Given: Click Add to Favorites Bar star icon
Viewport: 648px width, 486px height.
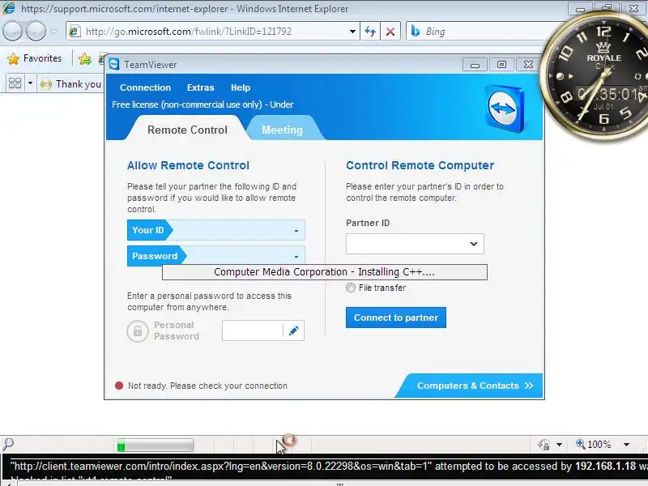Looking at the screenshot, I should tap(85, 59).
